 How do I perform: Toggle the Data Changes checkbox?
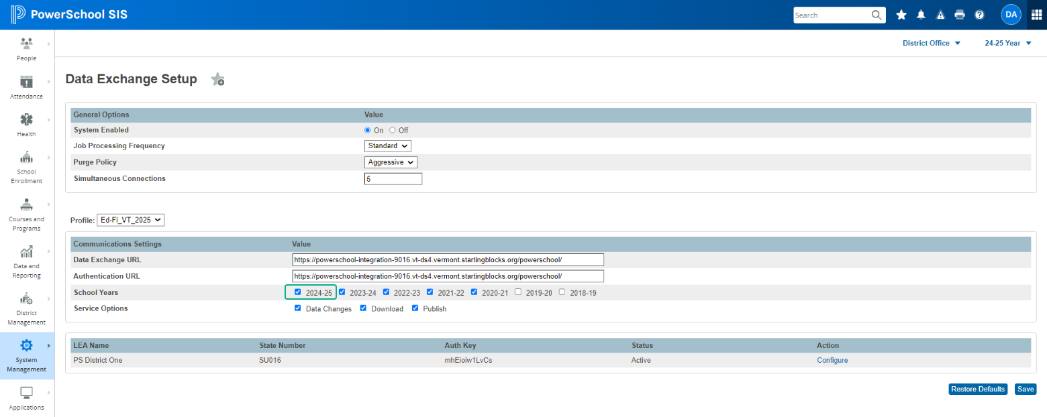pyautogui.click(x=297, y=308)
